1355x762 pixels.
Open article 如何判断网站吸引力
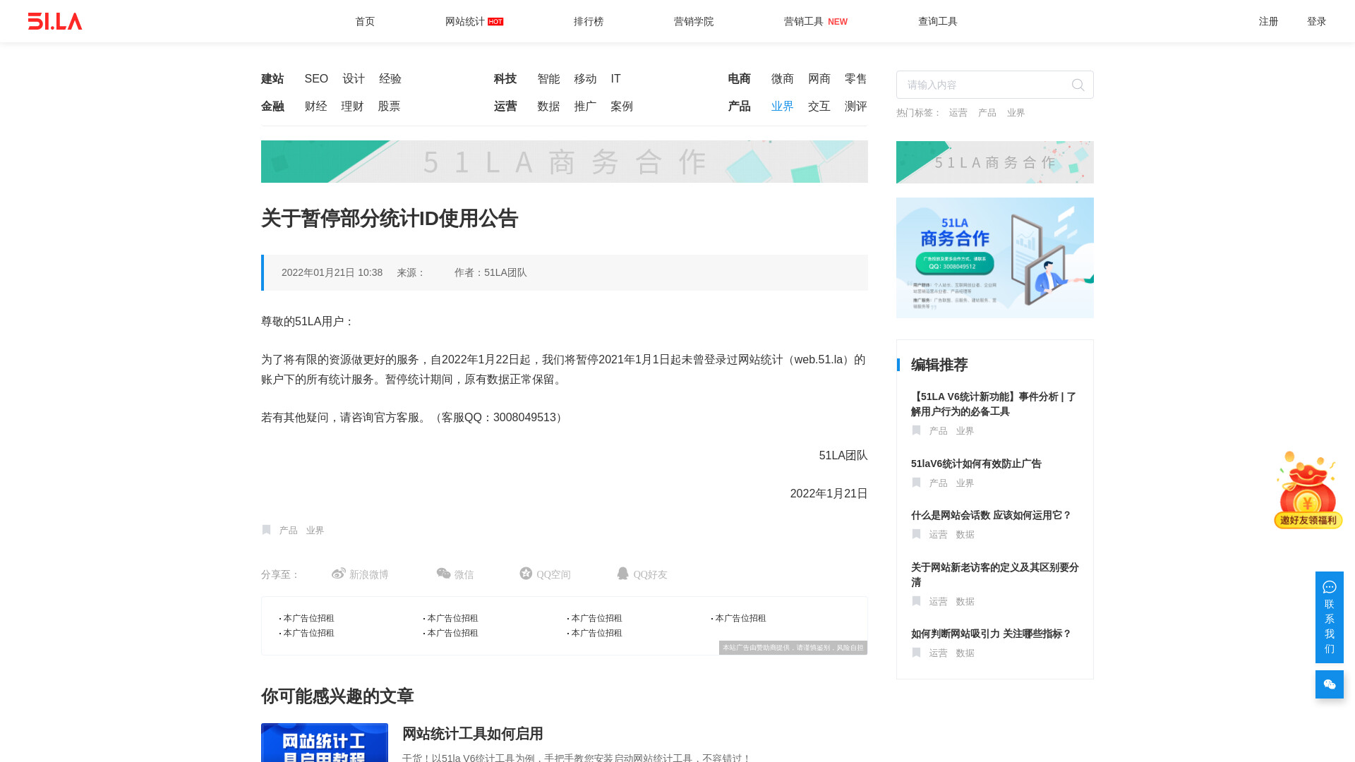(991, 634)
